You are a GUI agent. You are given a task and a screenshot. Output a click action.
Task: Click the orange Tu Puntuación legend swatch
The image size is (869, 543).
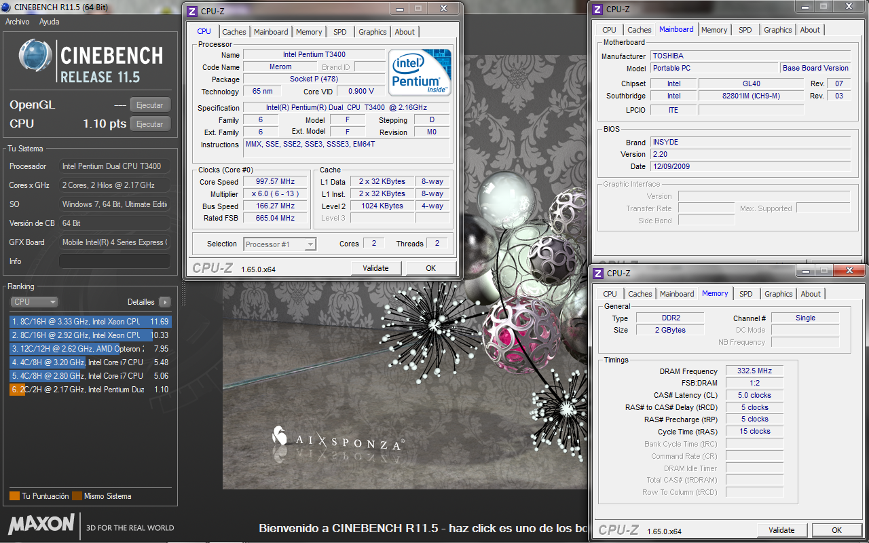(x=14, y=496)
